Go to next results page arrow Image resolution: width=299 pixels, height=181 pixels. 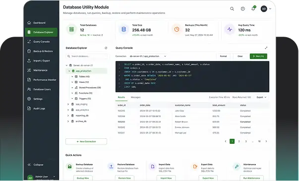[x=266, y=141]
